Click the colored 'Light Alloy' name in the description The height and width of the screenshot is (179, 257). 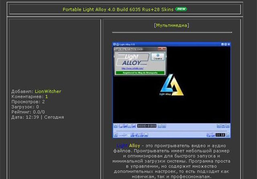(128, 146)
